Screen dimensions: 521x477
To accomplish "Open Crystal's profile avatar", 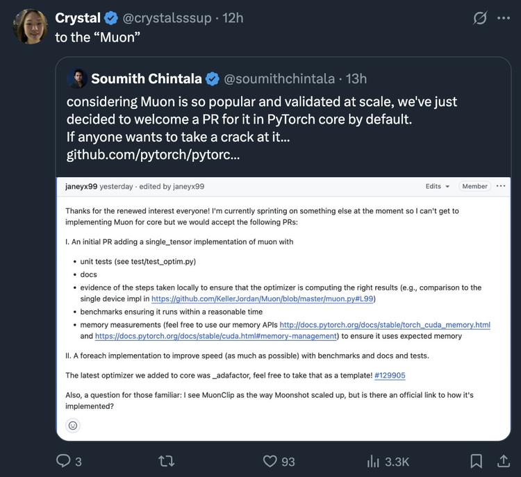I will click(31, 26).
